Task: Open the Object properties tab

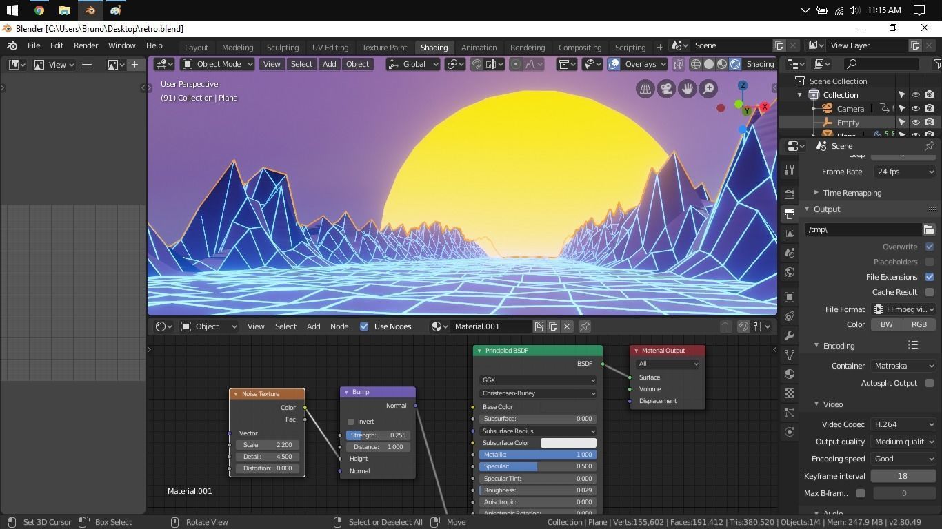Action: 790,297
